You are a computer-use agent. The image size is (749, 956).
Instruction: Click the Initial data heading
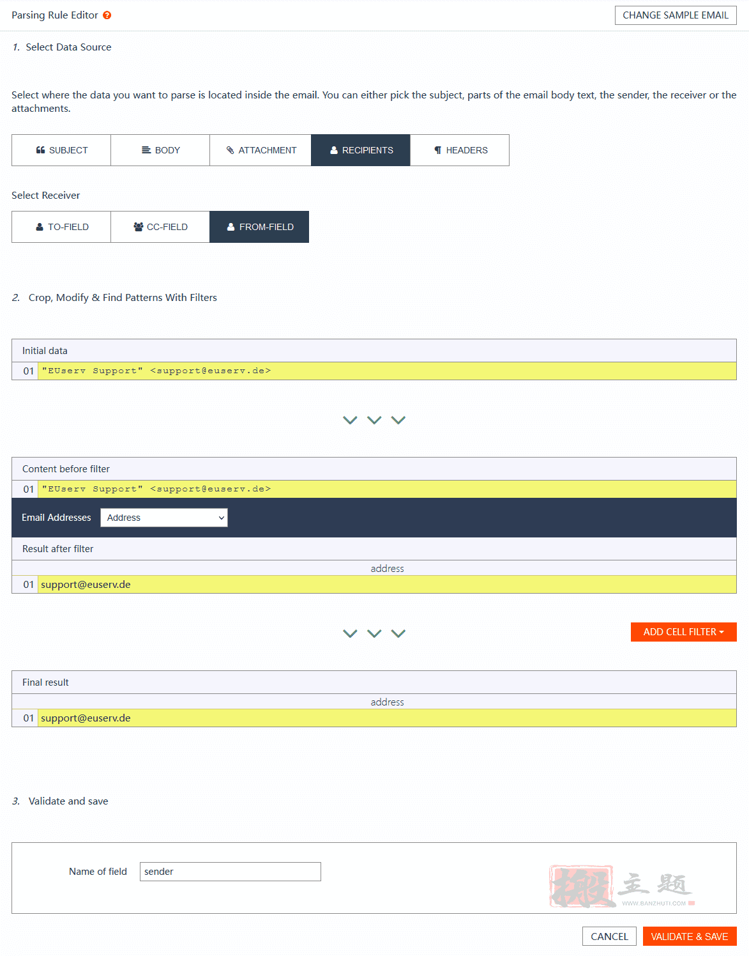pyautogui.click(x=45, y=351)
